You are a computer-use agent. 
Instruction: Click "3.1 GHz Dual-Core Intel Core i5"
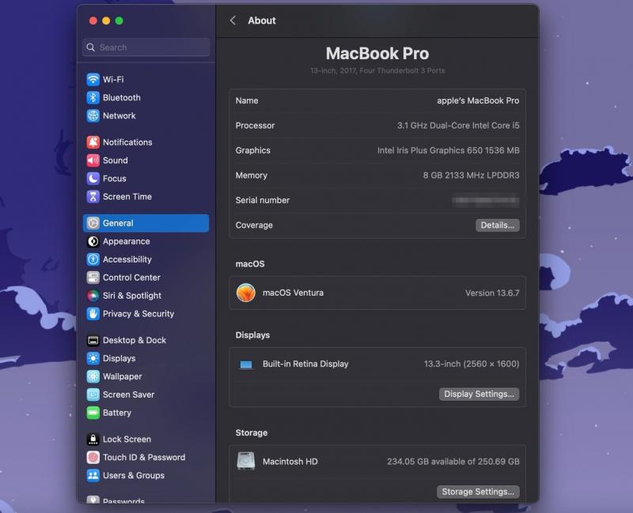(x=458, y=126)
